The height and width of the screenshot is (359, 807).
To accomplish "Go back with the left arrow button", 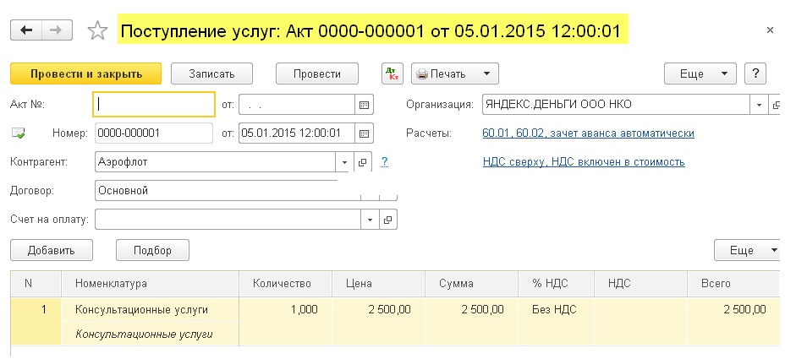I will (x=26, y=30).
